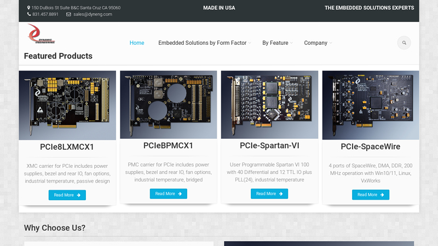Click the 150 DuBois St address text

pyautogui.click(x=76, y=8)
